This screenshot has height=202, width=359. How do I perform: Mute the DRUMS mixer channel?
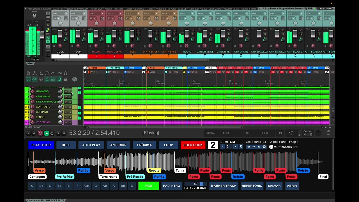click(x=102, y=30)
